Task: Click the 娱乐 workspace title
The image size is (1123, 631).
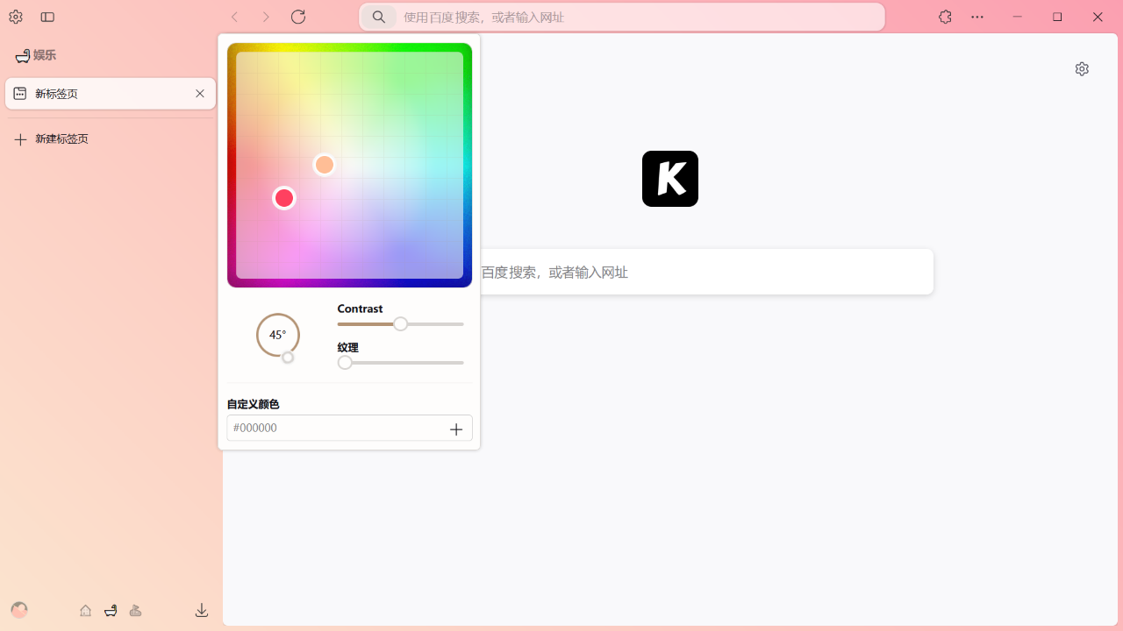Action: pyautogui.click(x=44, y=55)
